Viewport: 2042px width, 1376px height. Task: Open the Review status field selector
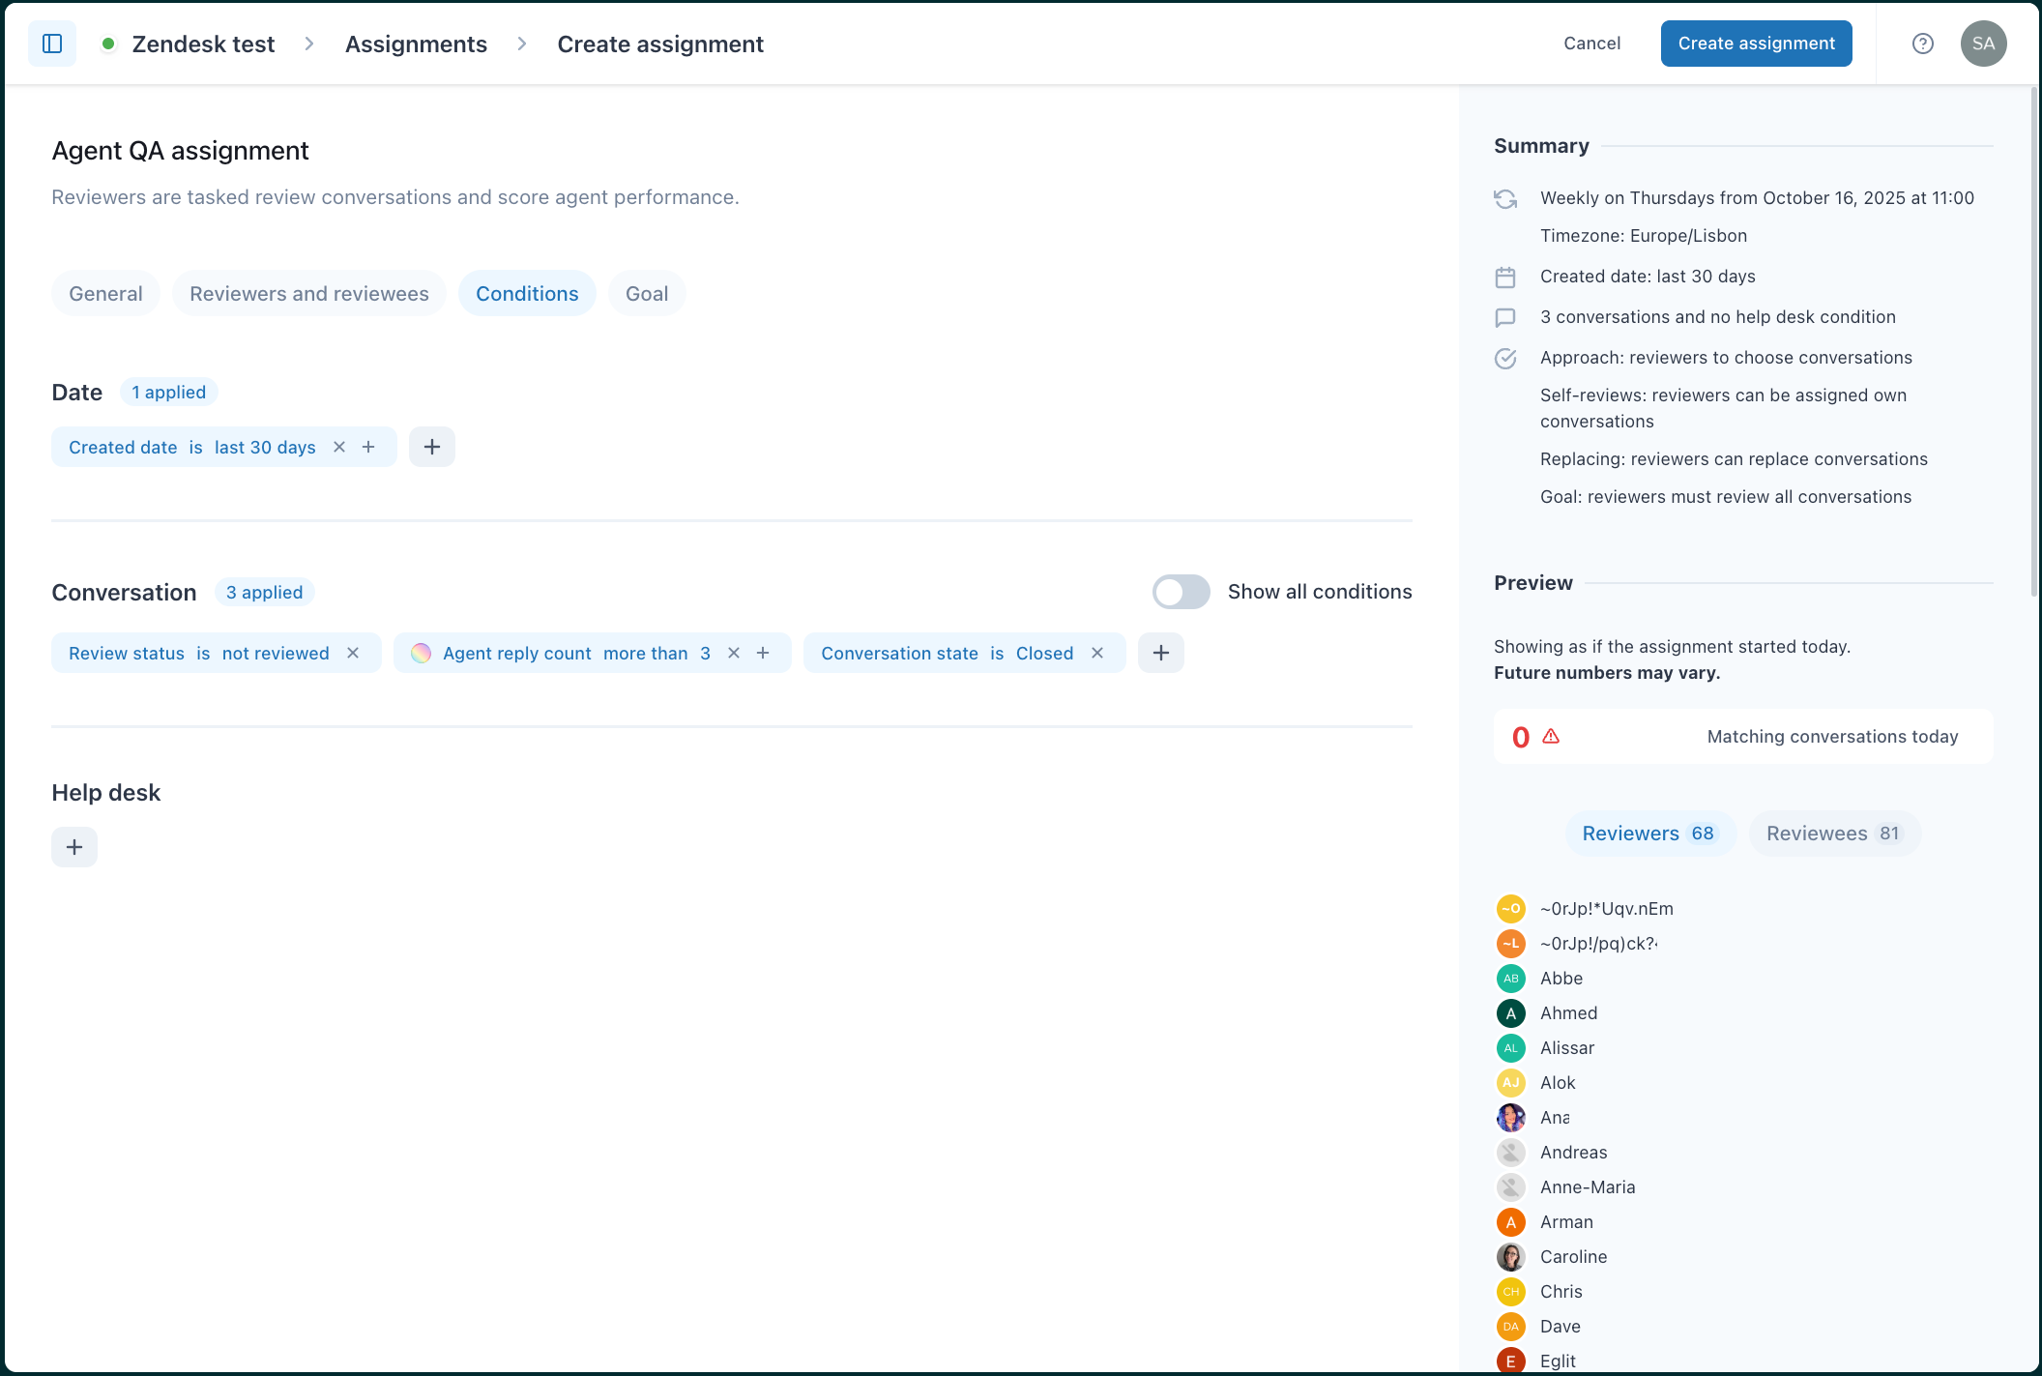pos(127,653)
